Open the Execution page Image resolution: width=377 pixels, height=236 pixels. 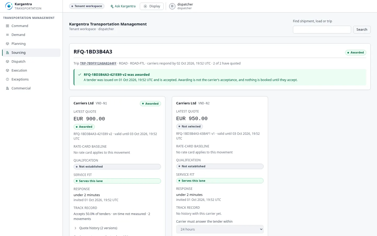(x=31, y=71)
